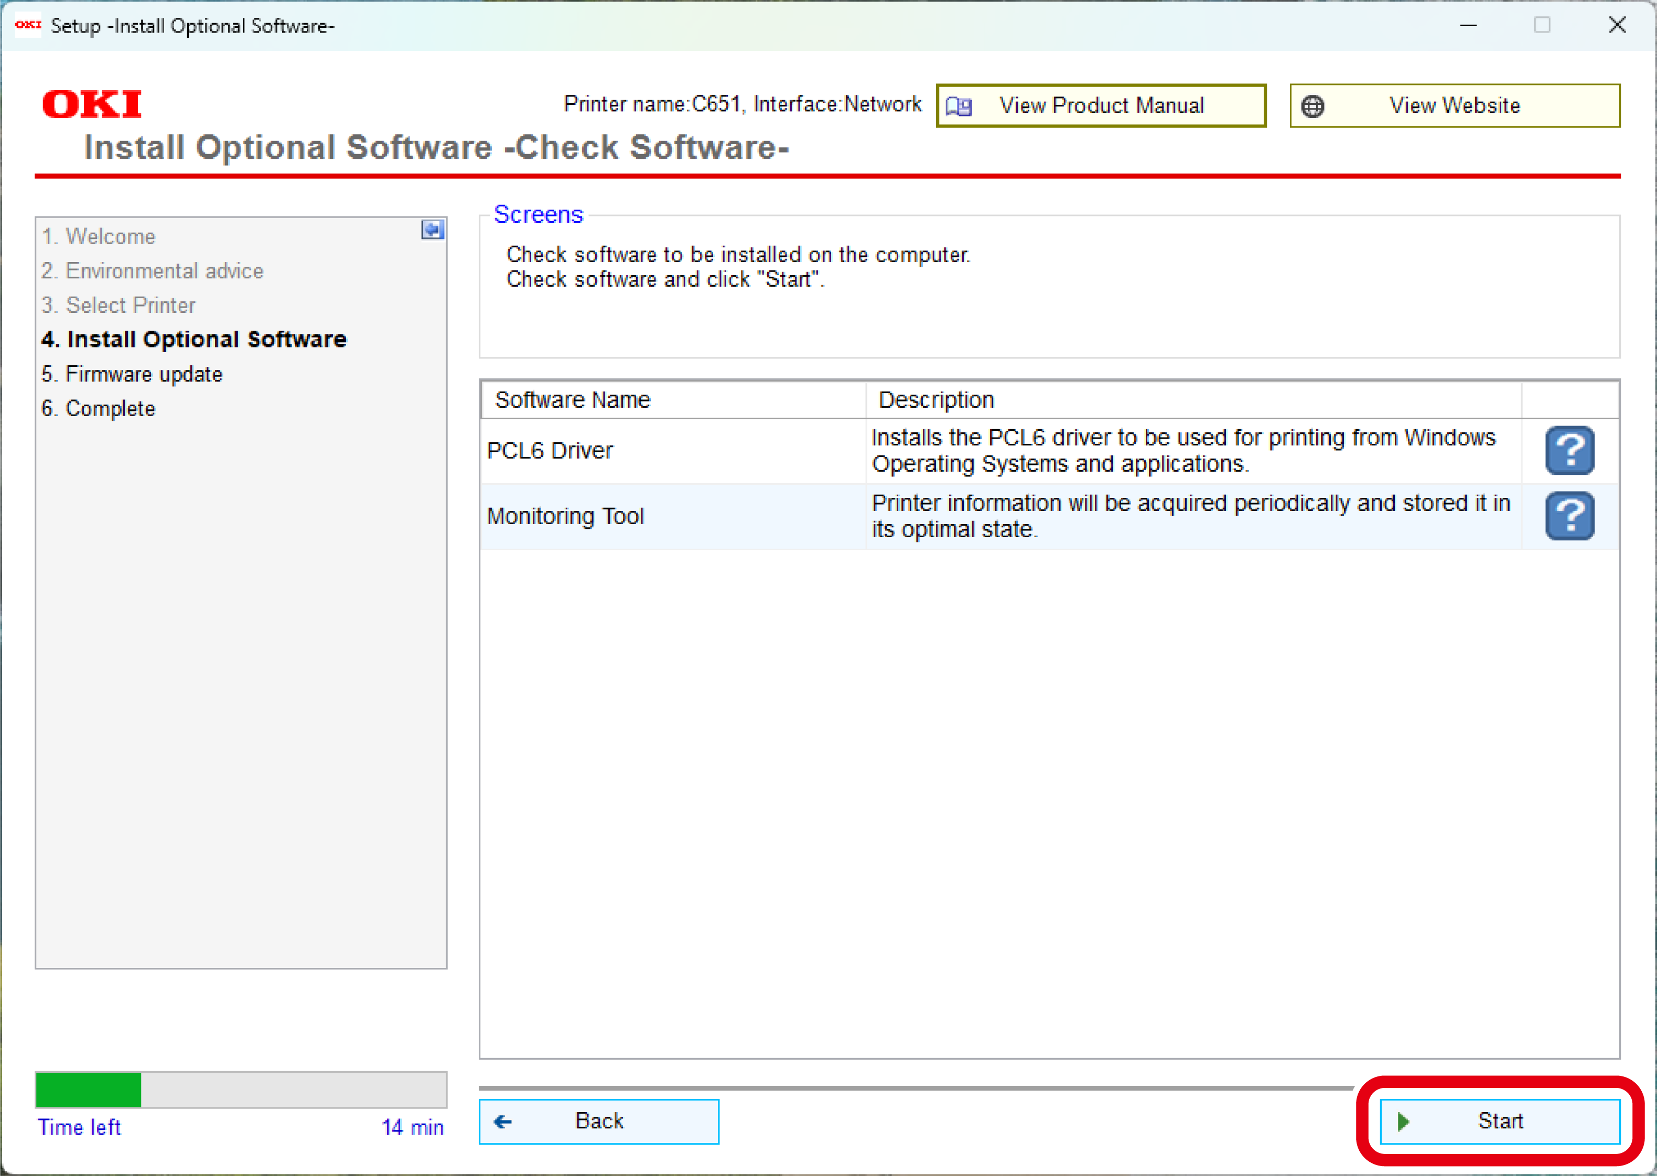1657x1176 pixels.
Task: Click the help icon for Monitoring Tool
Action: pos(1569,516)
